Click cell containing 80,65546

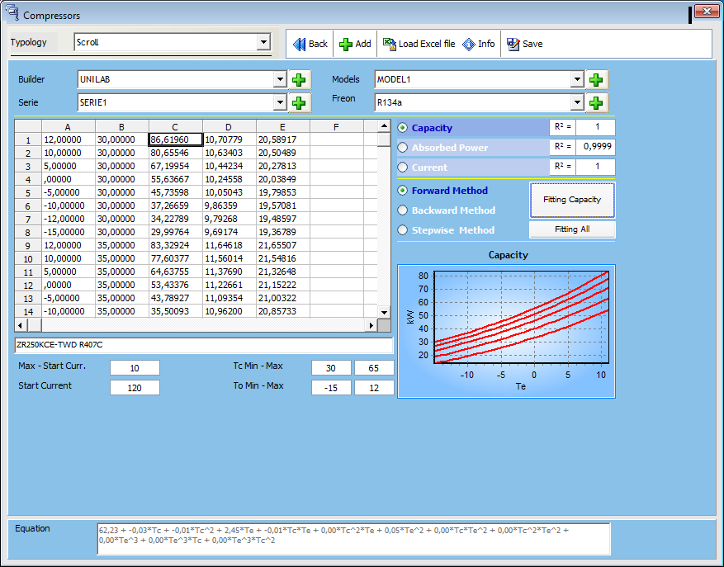point(176,153)
